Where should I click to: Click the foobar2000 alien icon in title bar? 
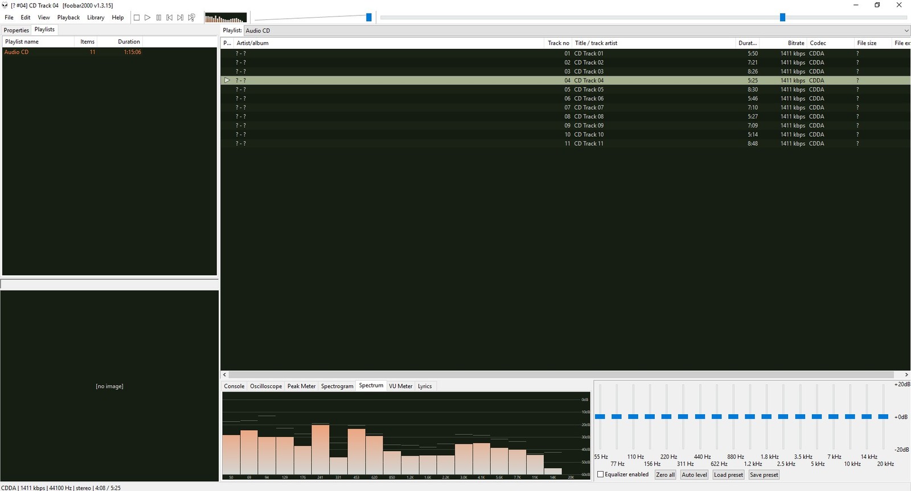[5, 5]
